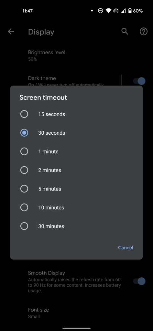Choose 2 minutes screen timeout
Viewport: 153px width, 331px height.
click(76, 170)
